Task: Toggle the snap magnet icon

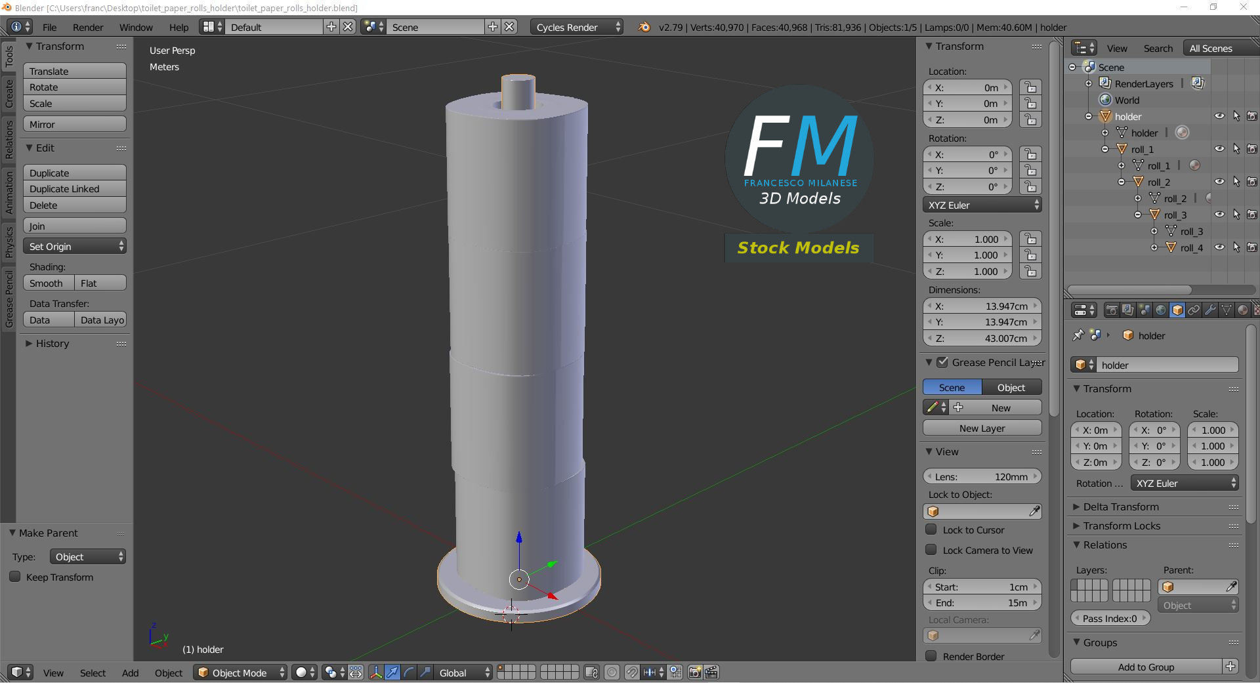Action: point(631,673)
